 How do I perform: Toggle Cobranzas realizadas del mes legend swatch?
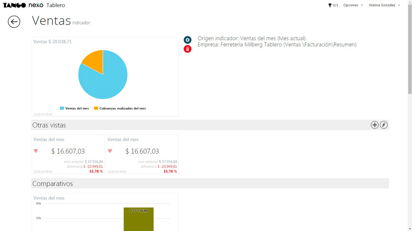tap(96, 108)
